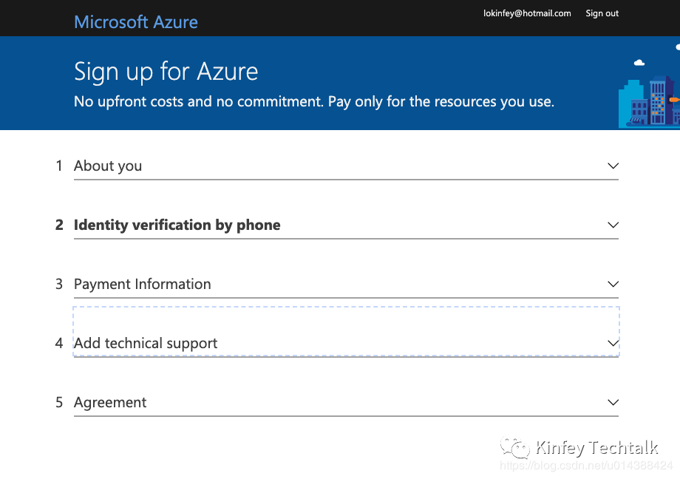The width and height of the screenshot is (680, 479).
Task: Click the Microsoft Azure logo link
Action: pyautogui.click(x=136, y=21)
